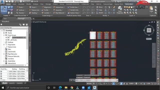Open the Customization status bar menu icon
This screenshot has width=160, height=90.
click(158, 83)
